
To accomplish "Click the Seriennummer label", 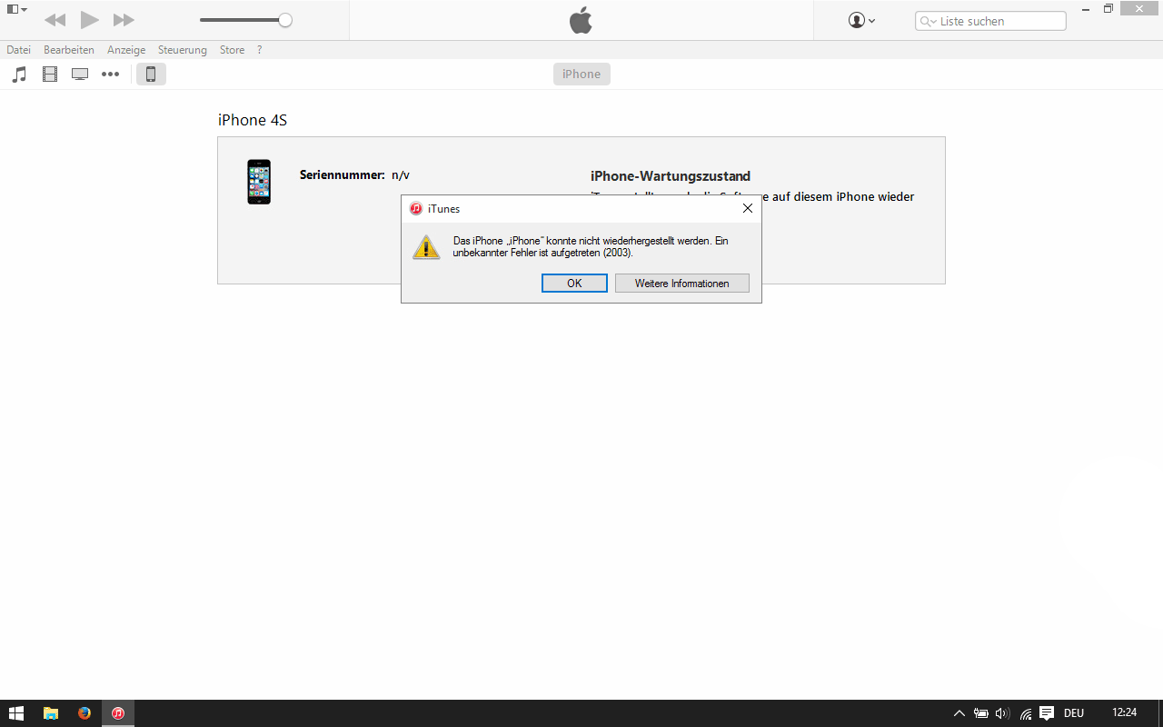I will 343,174.
